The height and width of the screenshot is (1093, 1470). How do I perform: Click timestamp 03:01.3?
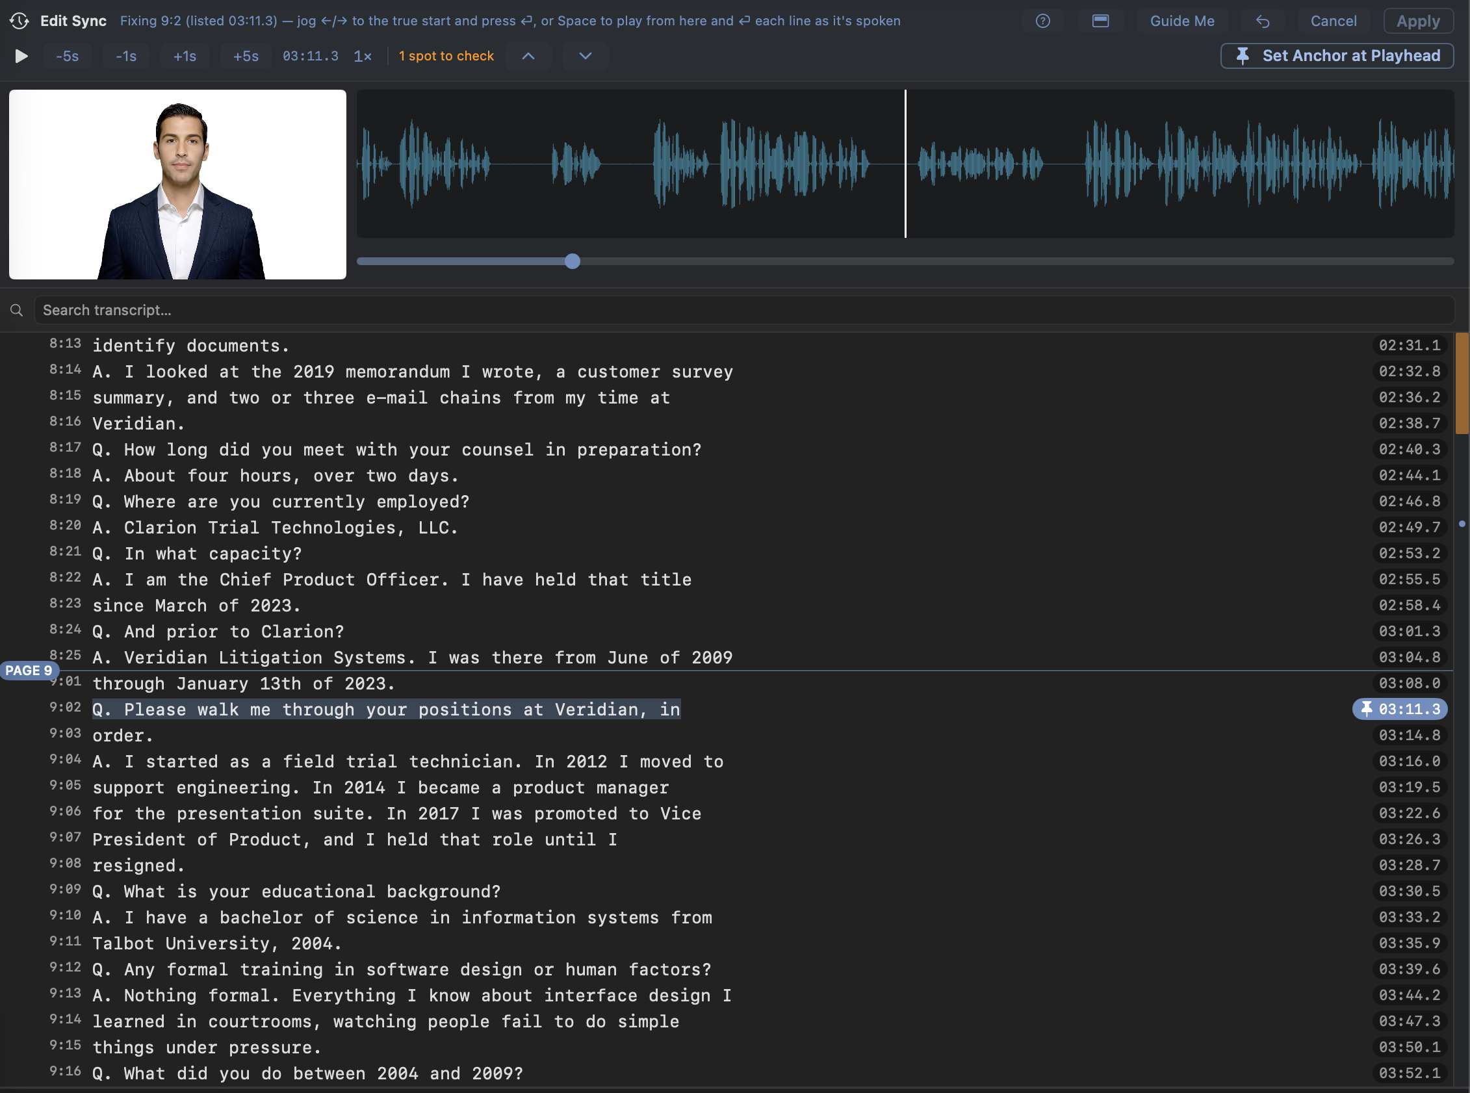[x=1409, y=632]
